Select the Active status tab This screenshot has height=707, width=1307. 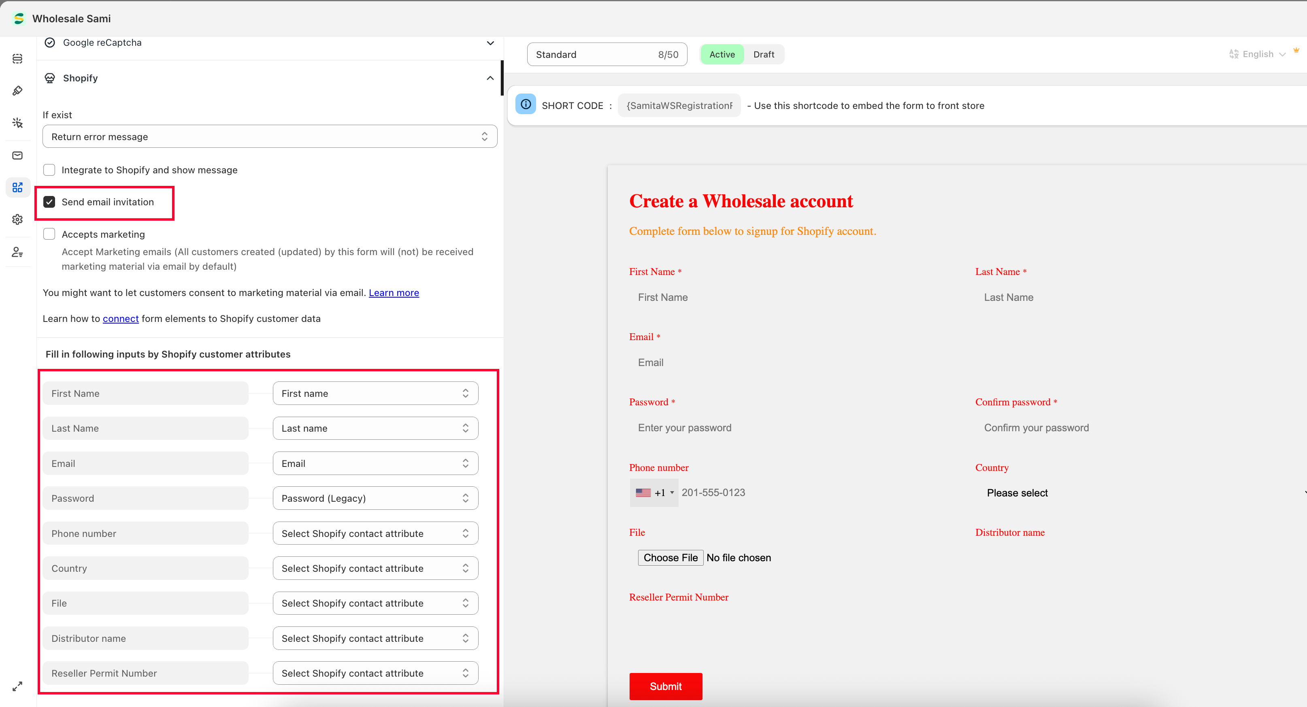[x=722, y=54]
